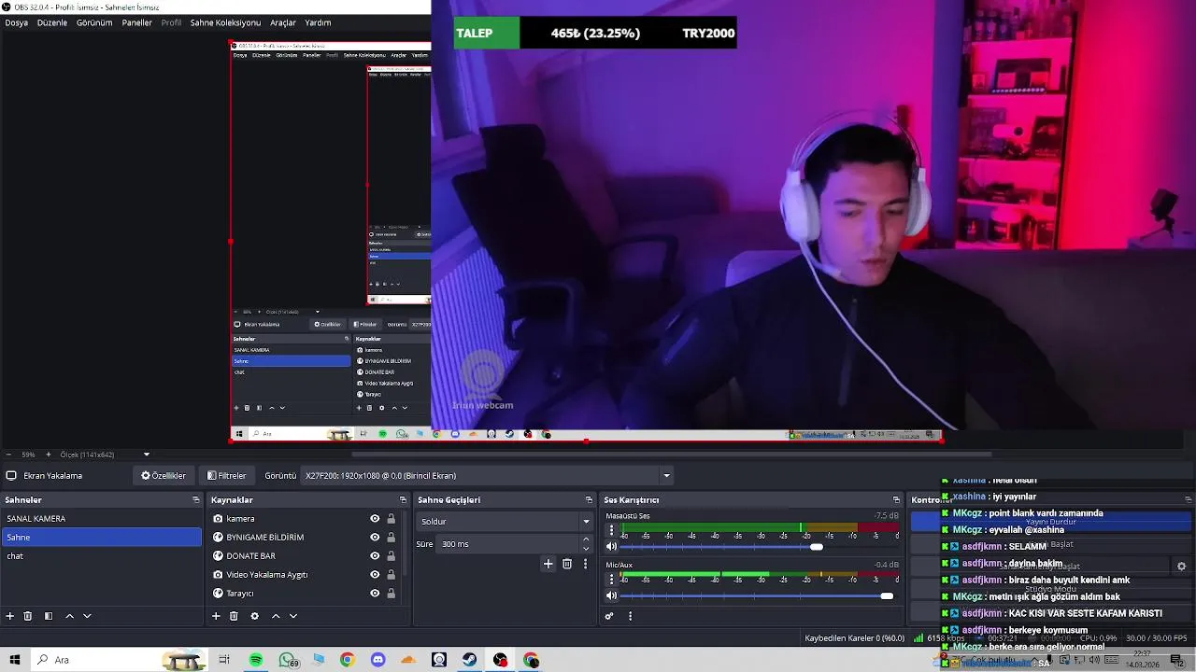Mute the Masaüstü Ses audio channel
Image resolution: width=1196 pixels, height=672 pixels.
612,547
